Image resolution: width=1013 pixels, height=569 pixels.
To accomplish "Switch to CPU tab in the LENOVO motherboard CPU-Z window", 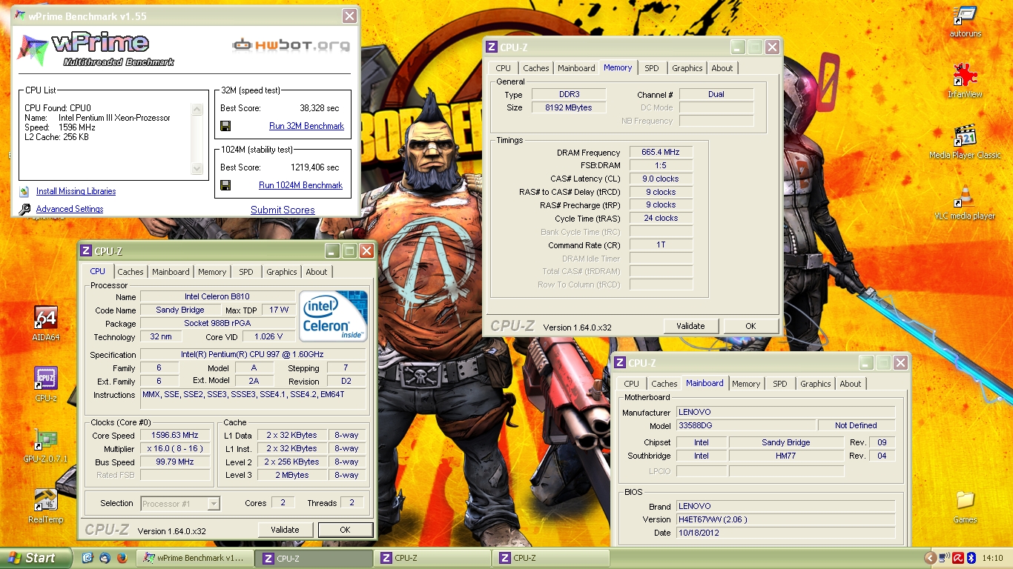I will (632, 384).
